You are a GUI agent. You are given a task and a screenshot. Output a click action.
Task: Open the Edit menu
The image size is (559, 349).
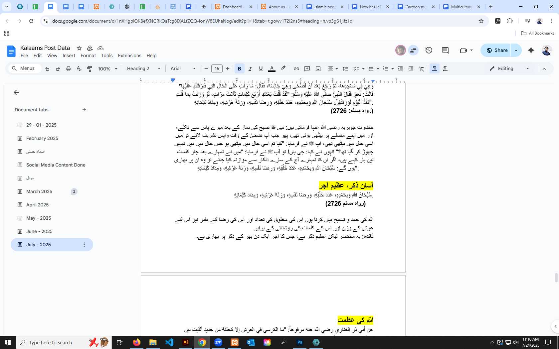pyautogui.click(x=38, y=56)
